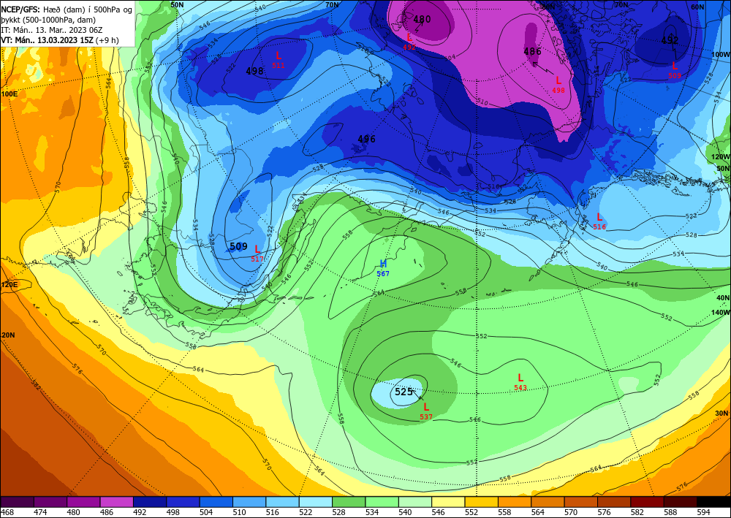Click the '40N' latitude label
This screenshot has width=731, height=518.
coord(723,297)
